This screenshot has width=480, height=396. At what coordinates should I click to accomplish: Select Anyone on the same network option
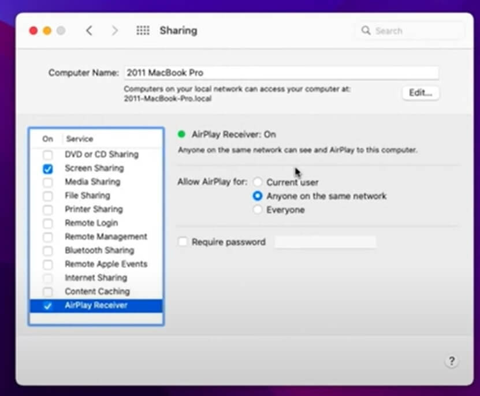tap(258, 196)
